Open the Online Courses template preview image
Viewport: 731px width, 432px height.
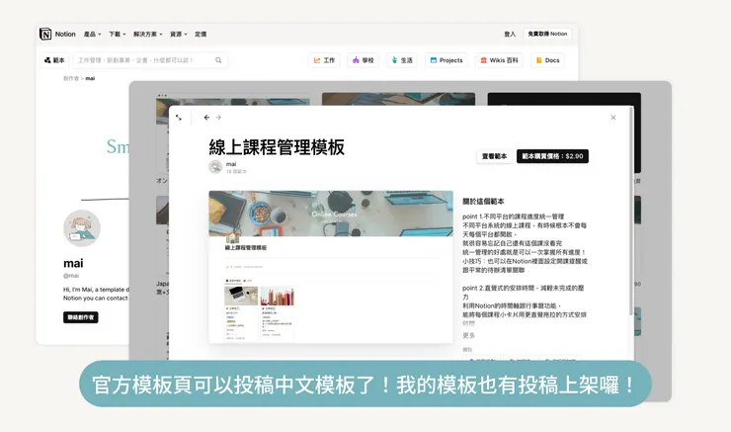[331, 267]
